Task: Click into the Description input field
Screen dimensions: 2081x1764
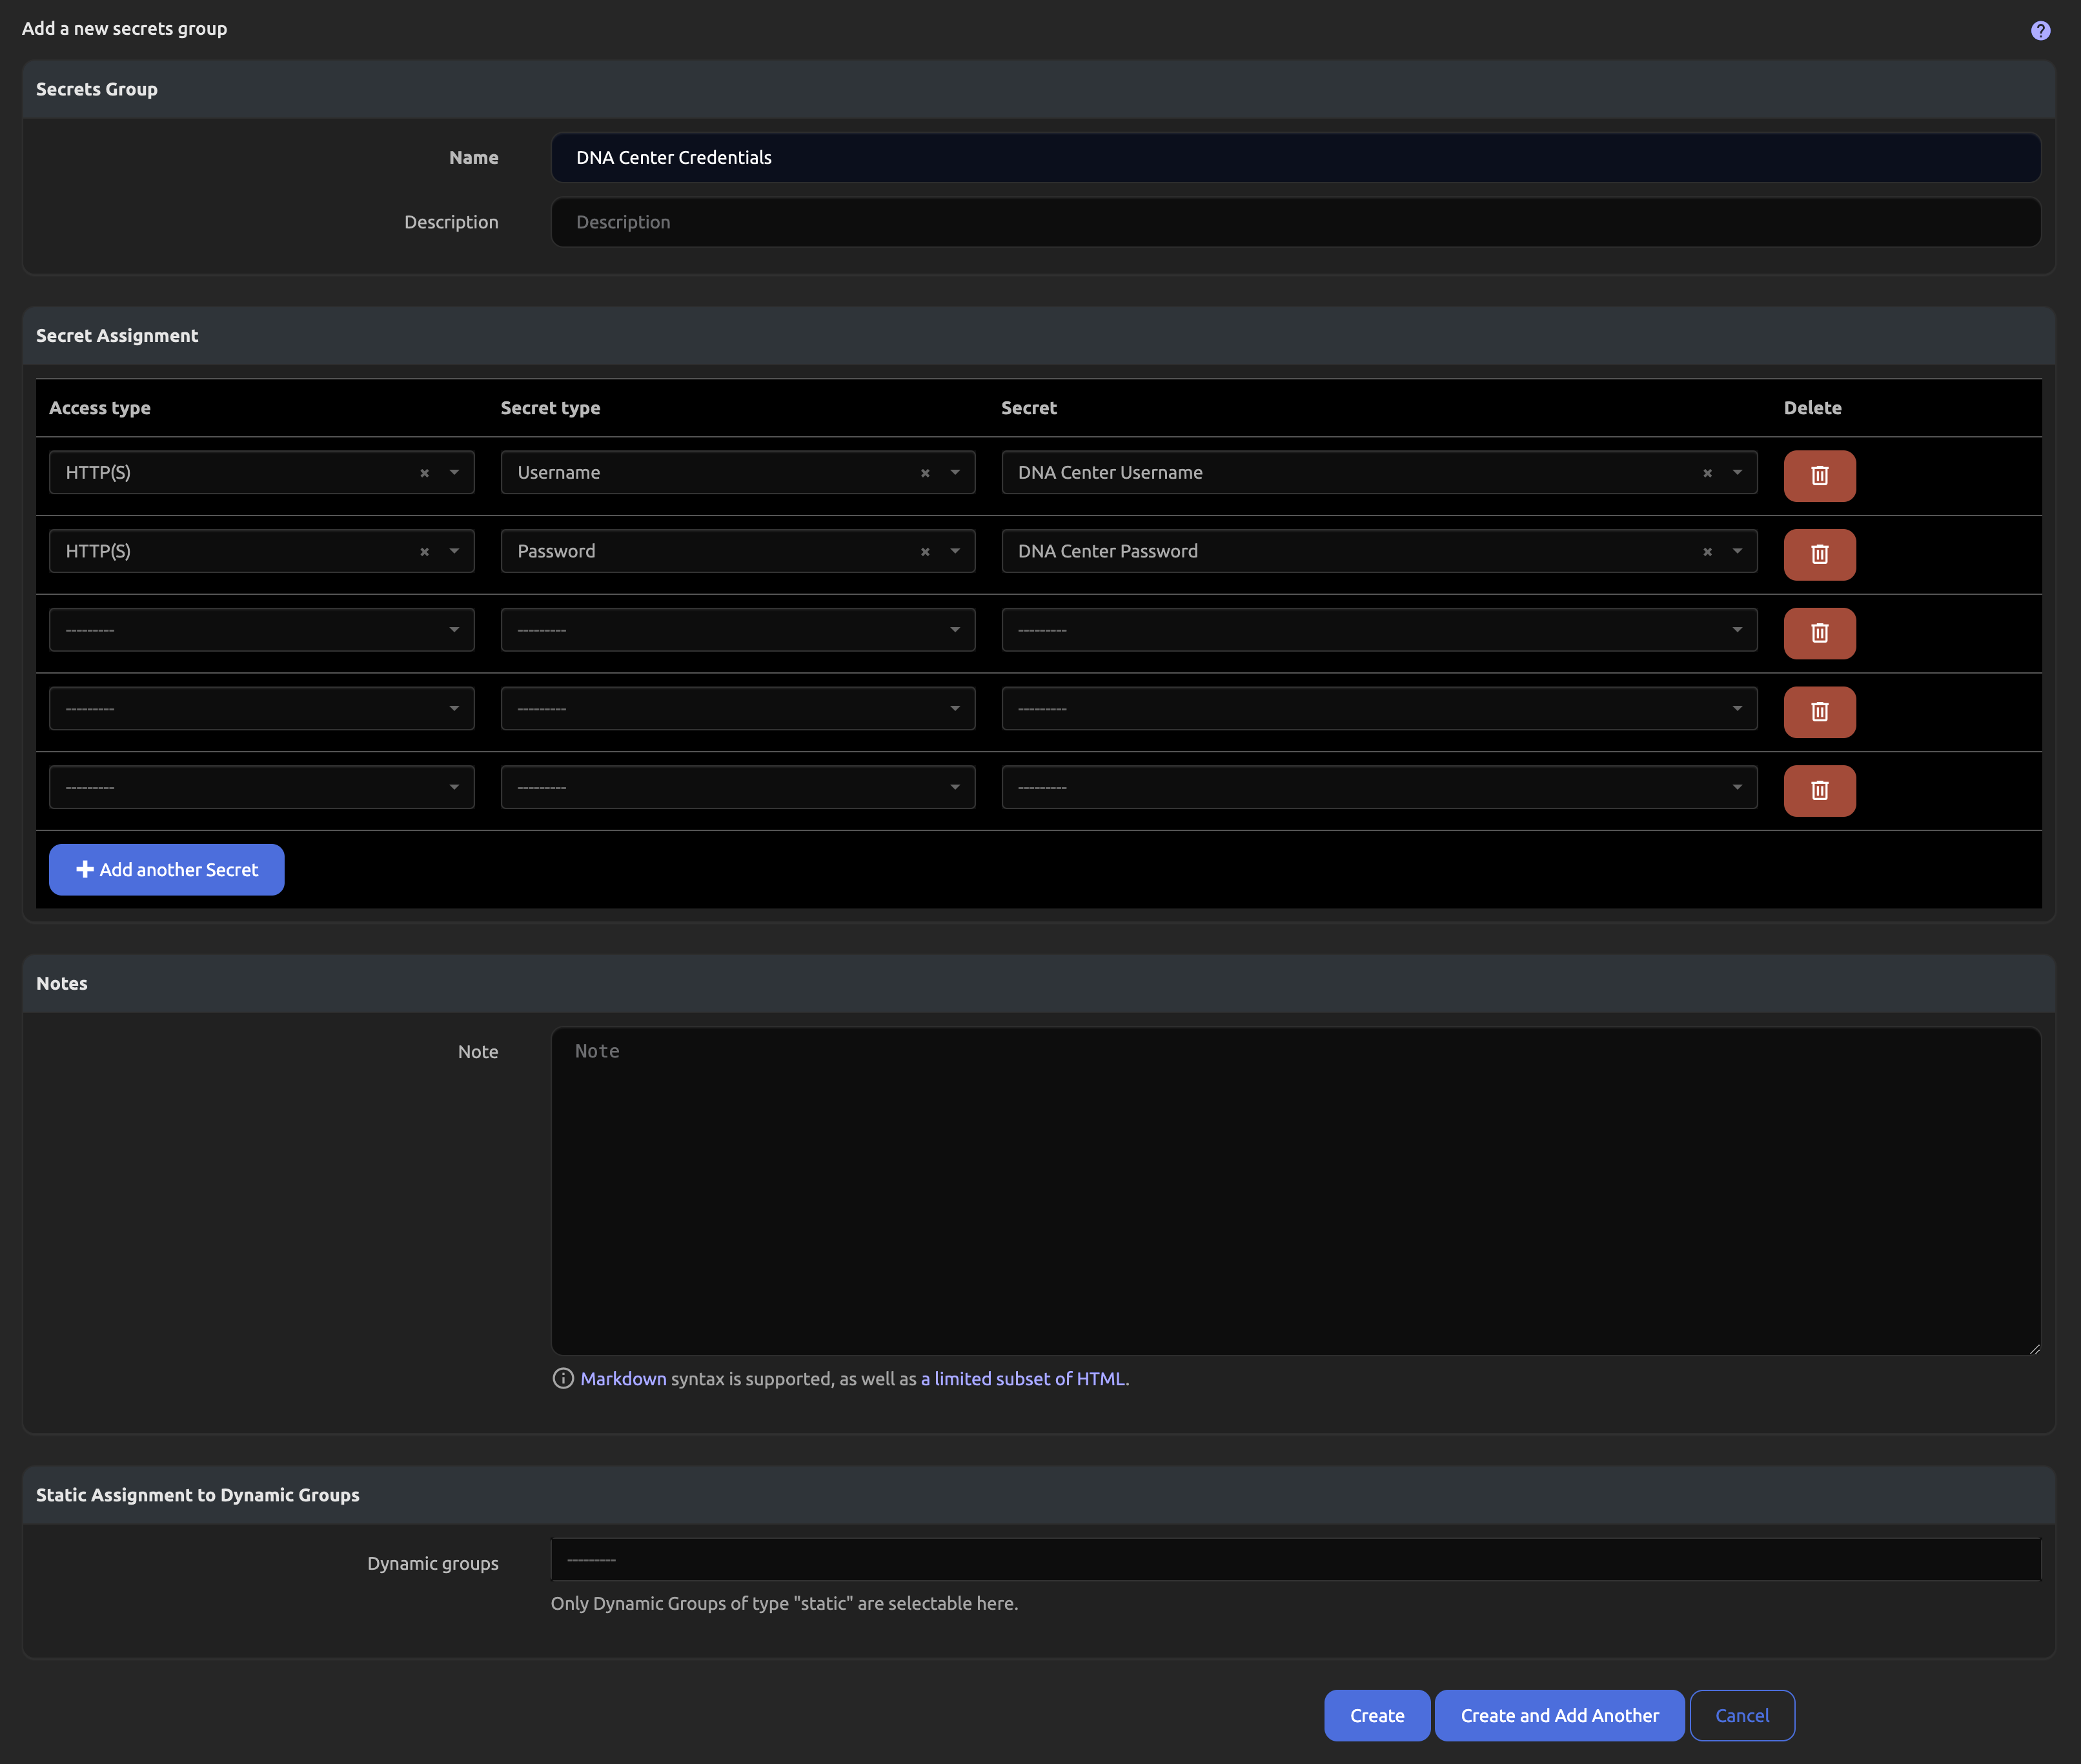Action: point(1295,222)
